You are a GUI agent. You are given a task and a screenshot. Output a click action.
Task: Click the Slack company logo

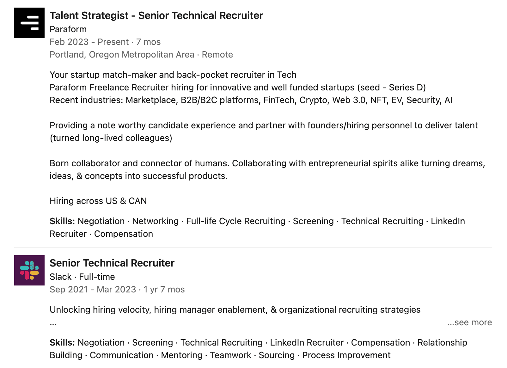[29, 270]
